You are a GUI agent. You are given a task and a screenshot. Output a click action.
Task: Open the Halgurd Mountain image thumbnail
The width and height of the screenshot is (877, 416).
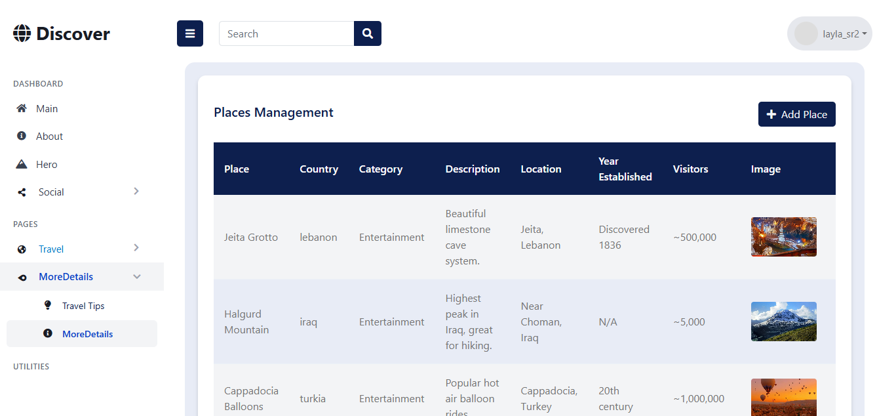[x=783, y=322]
